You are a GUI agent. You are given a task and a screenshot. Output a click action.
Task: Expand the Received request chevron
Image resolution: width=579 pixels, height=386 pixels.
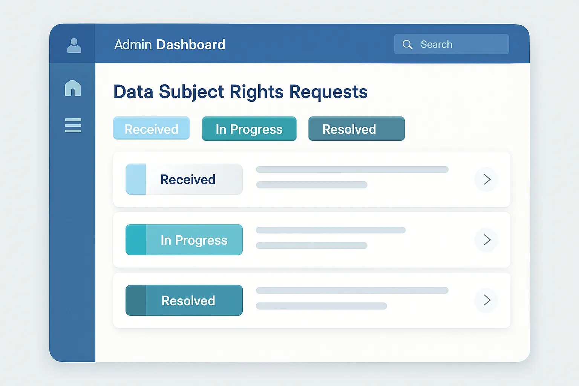(486, 179)
